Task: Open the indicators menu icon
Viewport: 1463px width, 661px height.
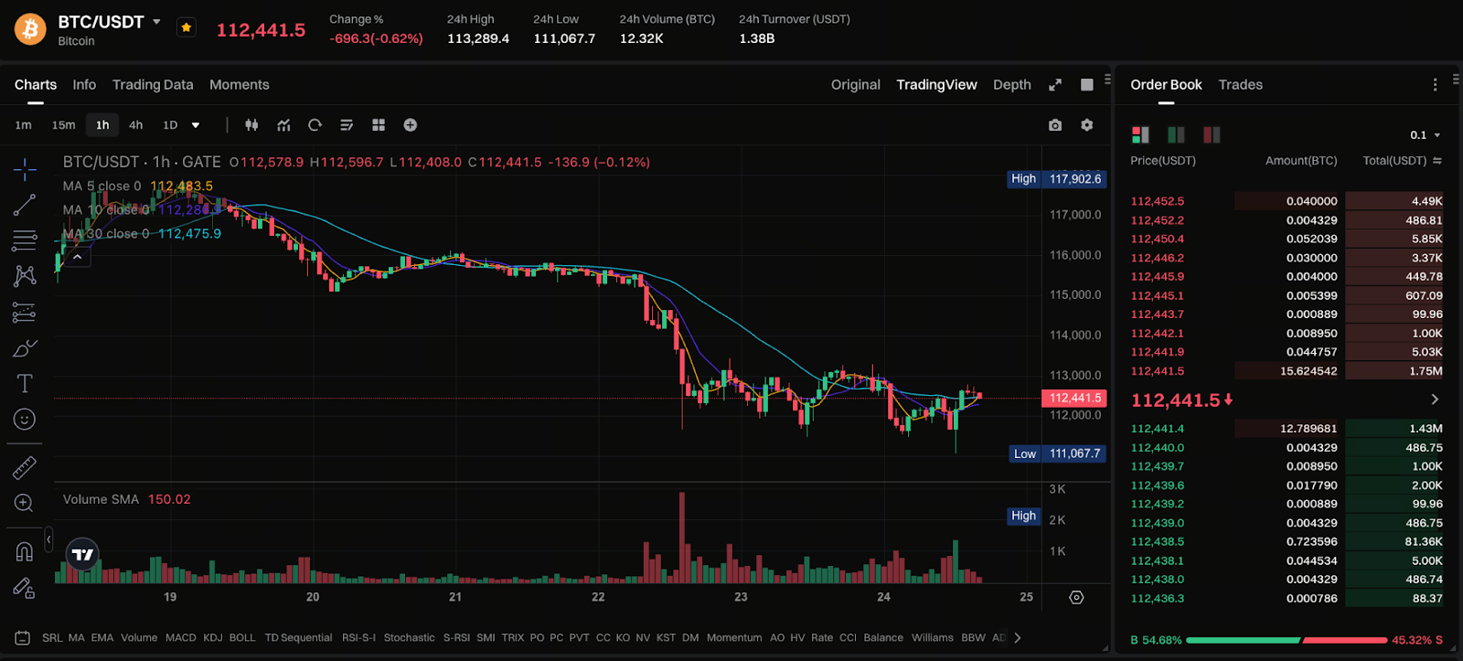Action: click(283, 125)
